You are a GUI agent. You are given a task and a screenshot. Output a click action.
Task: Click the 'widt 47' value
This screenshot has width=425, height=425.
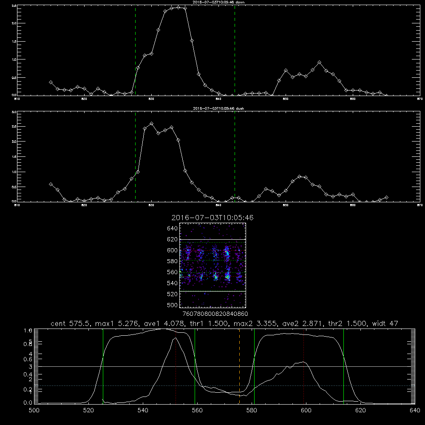pyautogui.click(x=385, y=323)
